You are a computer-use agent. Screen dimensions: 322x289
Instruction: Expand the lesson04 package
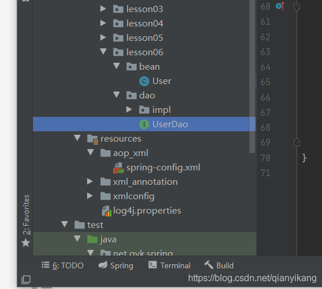click(x=103, y=23)
